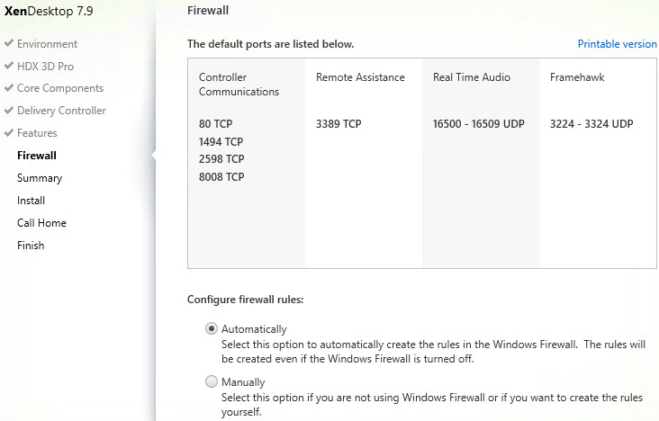
Task: Go to the HDX 3D Pro step
Action: coord(45,66)
